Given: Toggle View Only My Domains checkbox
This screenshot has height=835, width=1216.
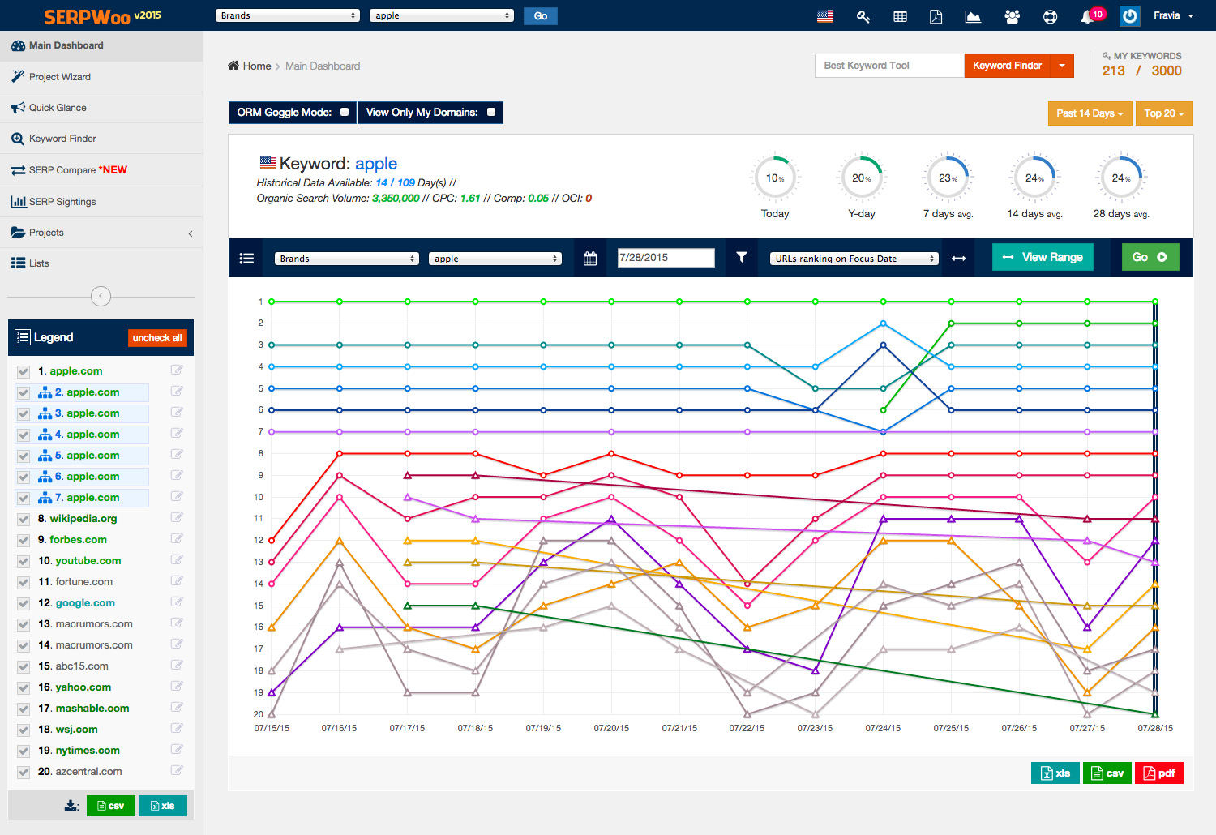Looking at the screenshot, I should pyautogui.click(x=491, y=112).
